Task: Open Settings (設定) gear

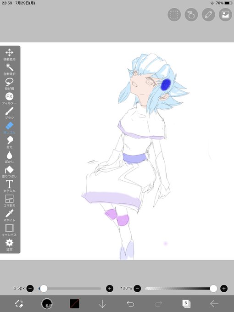Action: click(9, 245)
